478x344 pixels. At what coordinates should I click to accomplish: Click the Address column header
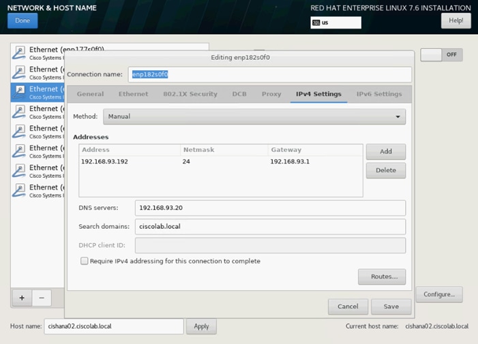pyautogui.click(x=130, y=150)
